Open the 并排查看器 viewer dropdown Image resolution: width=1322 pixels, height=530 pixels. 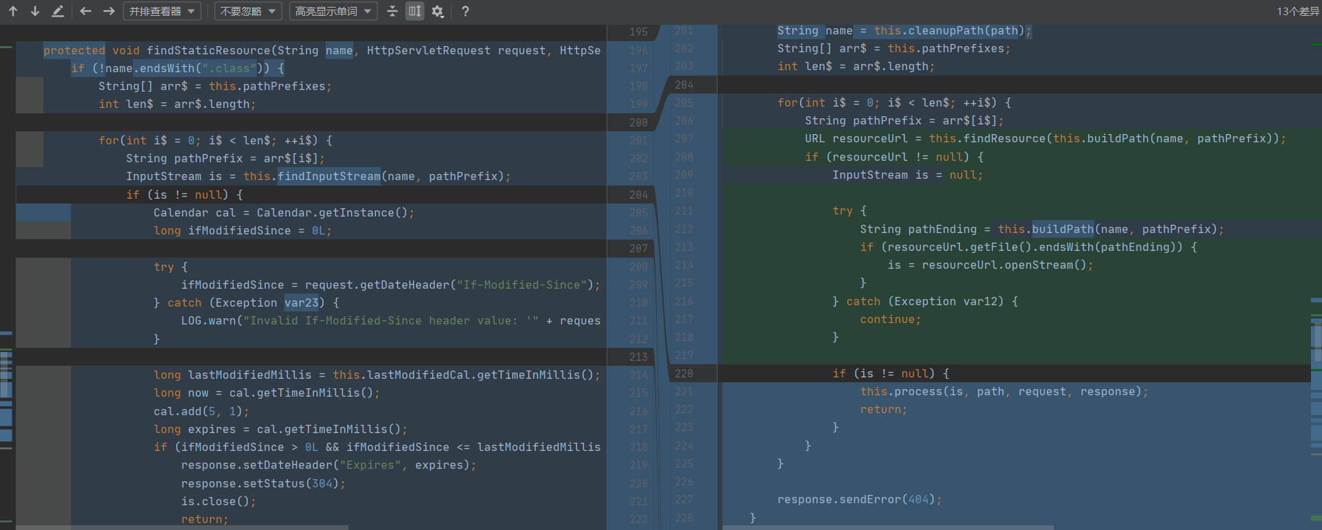[x=162, y=11]
